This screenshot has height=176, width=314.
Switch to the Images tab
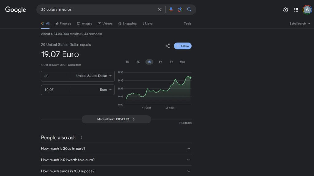(85, 24)
